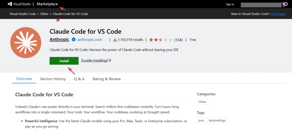This screenshot has height=129, width=292.
Task: Click the Anthropic publisher name
Action: 59,40
